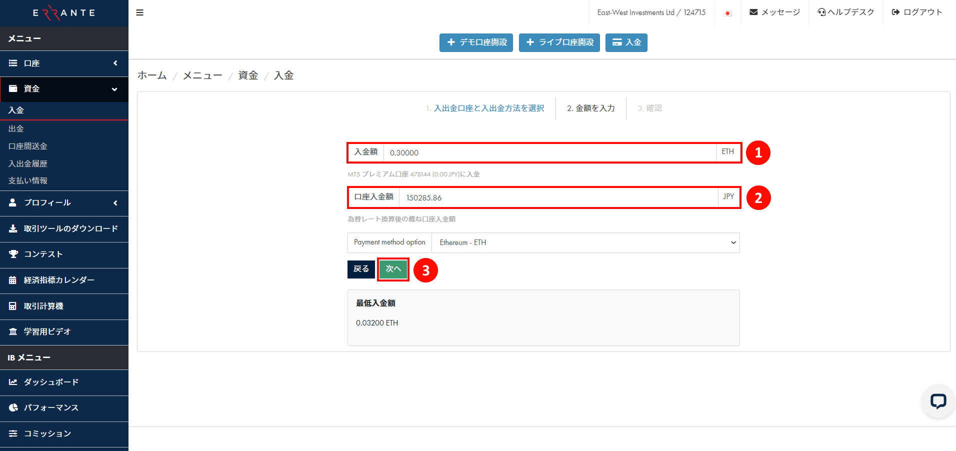Select the コンテスト contest icon
This screenshot has width=956, height=451.
click(x=12, y=254)
